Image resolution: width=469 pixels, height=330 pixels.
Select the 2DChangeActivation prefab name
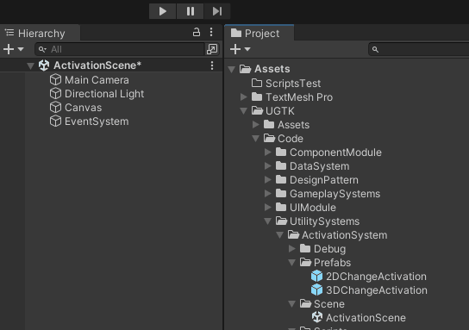point(376,277)
